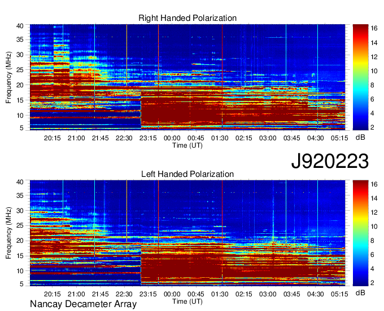
Task: Click '03:00' tick label on bottom time axis
Action: point(268,294)
